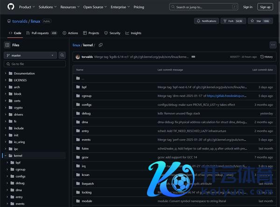Open the three-dot more options menu
This screenshot has width=280, height=207.
click(273, 45)
